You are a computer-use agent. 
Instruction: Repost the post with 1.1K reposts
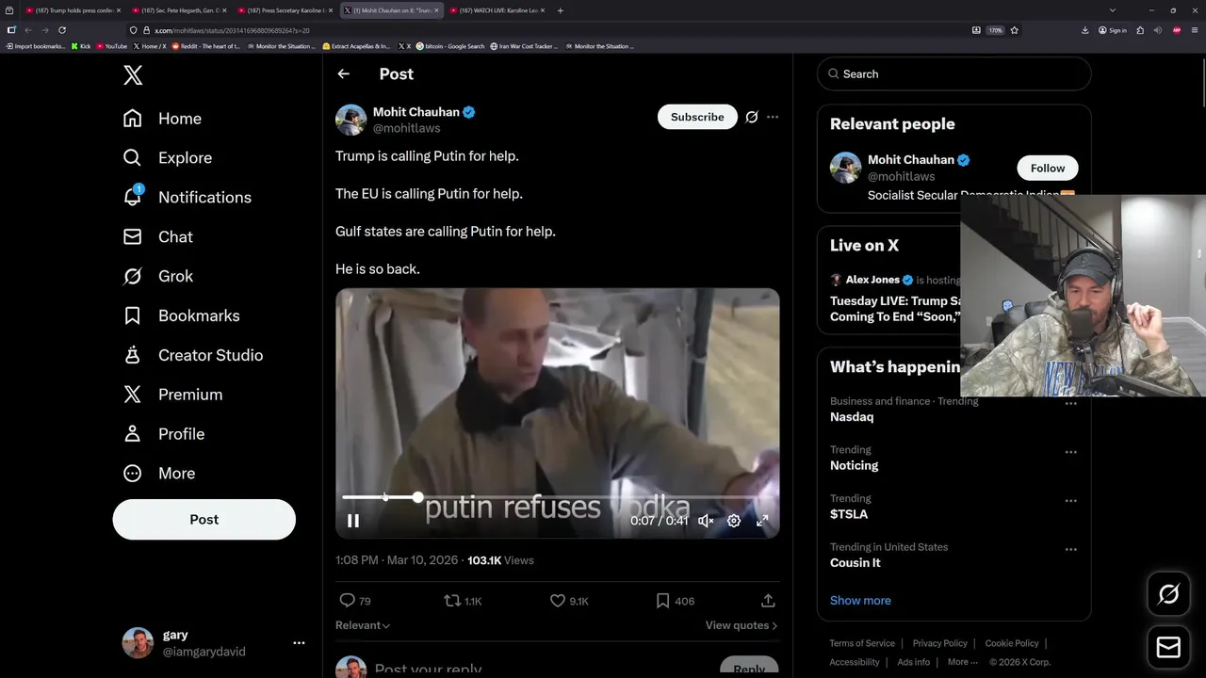[463, 601]
